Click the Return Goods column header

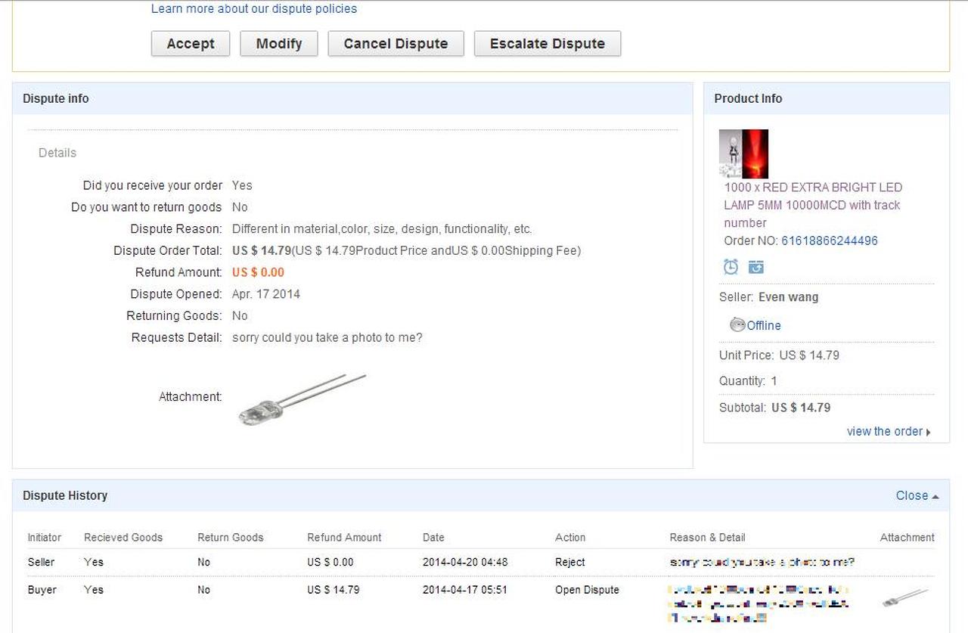click(231, 538)
